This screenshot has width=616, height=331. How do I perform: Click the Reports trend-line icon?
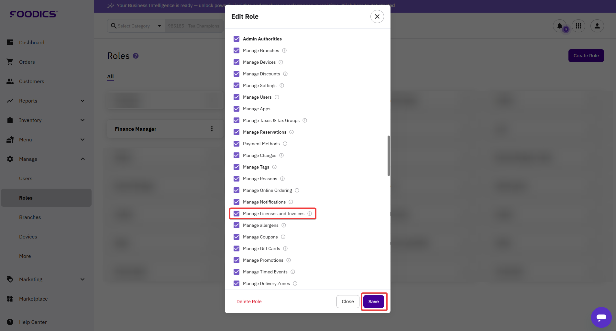10,101
